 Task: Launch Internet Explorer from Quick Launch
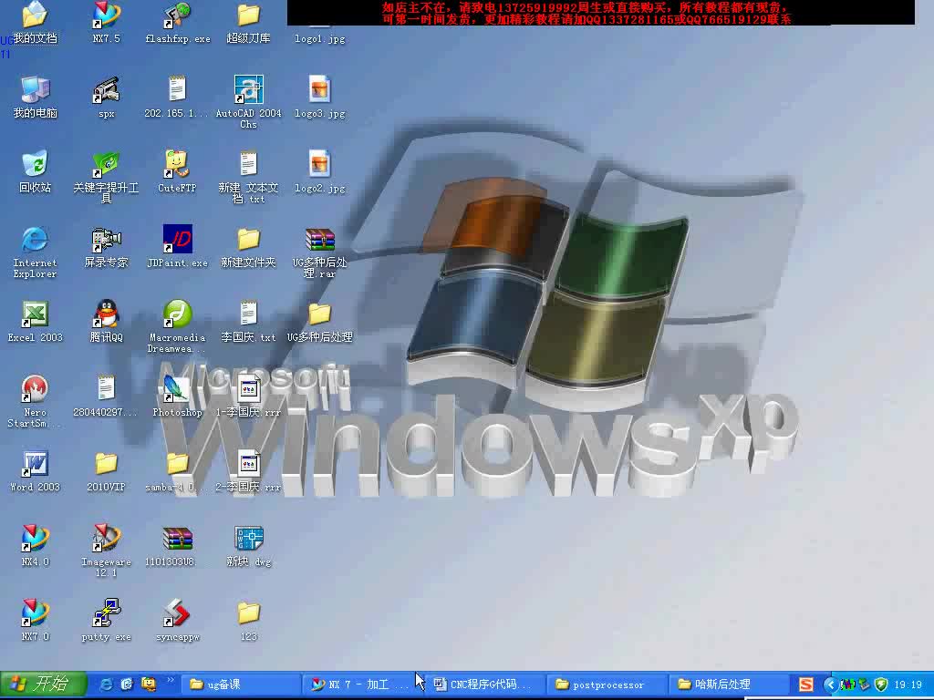[107, 684]
